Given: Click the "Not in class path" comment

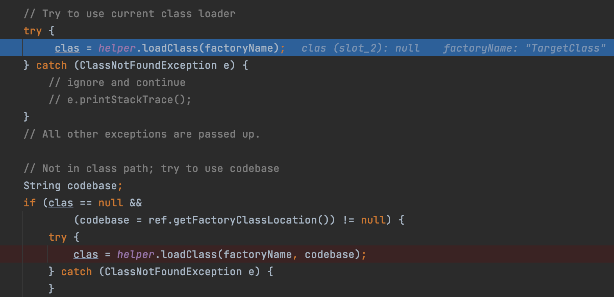Looking at the screenshot, I should (x=152, y=168).
